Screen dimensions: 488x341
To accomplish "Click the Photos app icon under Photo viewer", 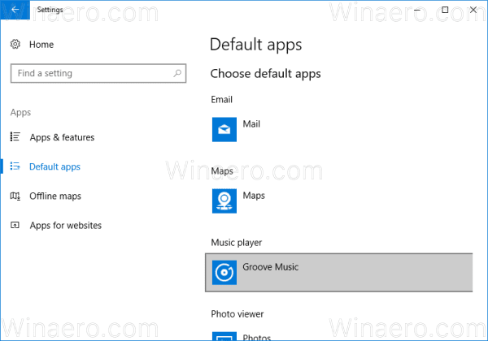I will tap(224, 336).
